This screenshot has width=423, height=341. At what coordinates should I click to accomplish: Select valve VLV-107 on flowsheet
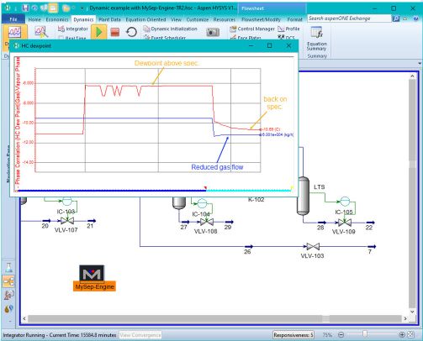(67, 221)
